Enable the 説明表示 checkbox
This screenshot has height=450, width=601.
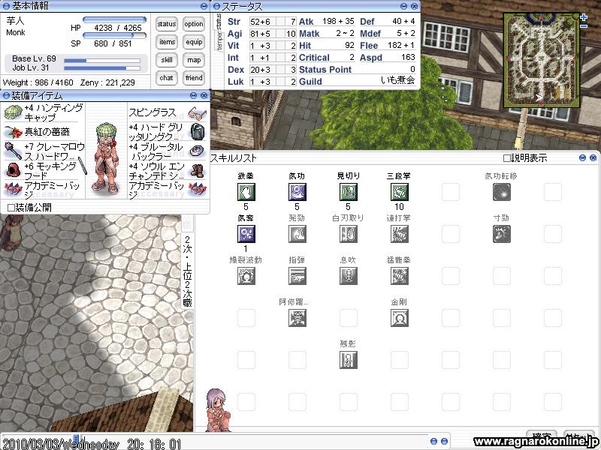(x=506, y=158)
